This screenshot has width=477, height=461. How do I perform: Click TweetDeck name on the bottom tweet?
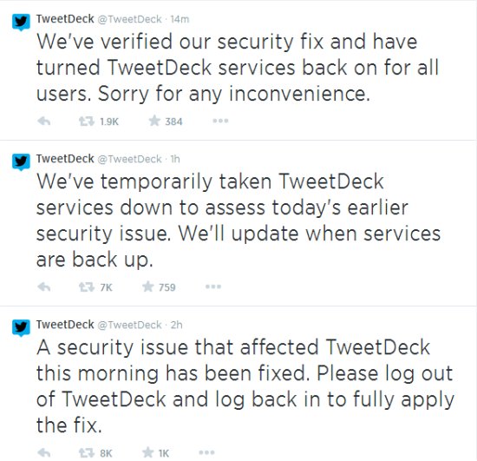(65, 325)
